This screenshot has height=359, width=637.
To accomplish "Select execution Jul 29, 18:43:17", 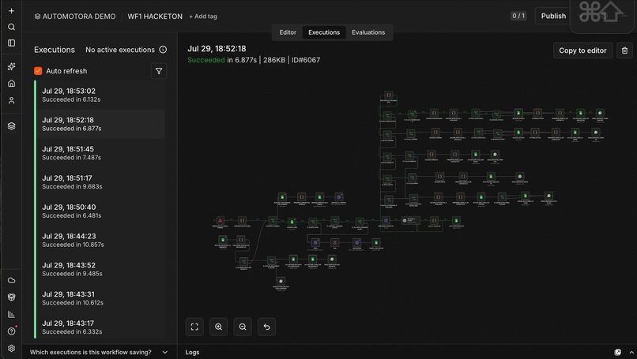I will point(100,327).
